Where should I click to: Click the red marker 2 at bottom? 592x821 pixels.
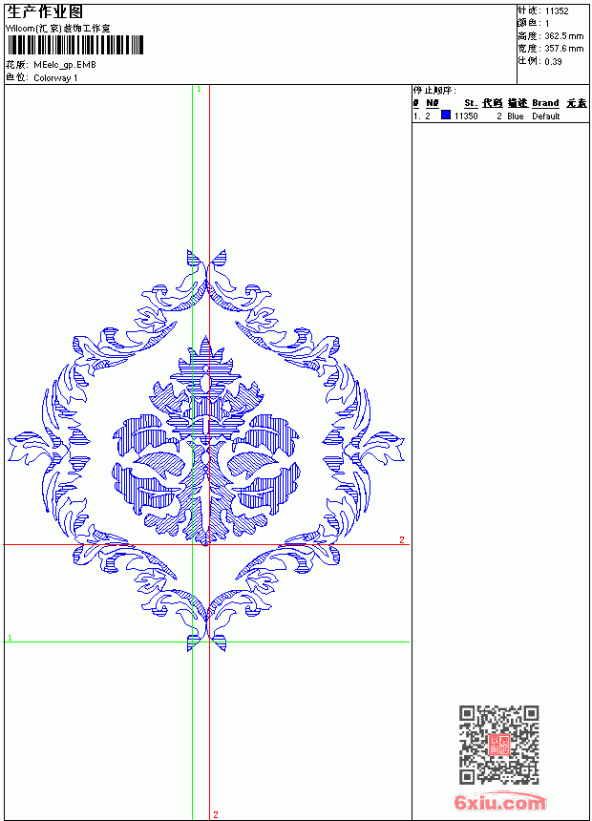click(x=216, y=814)
